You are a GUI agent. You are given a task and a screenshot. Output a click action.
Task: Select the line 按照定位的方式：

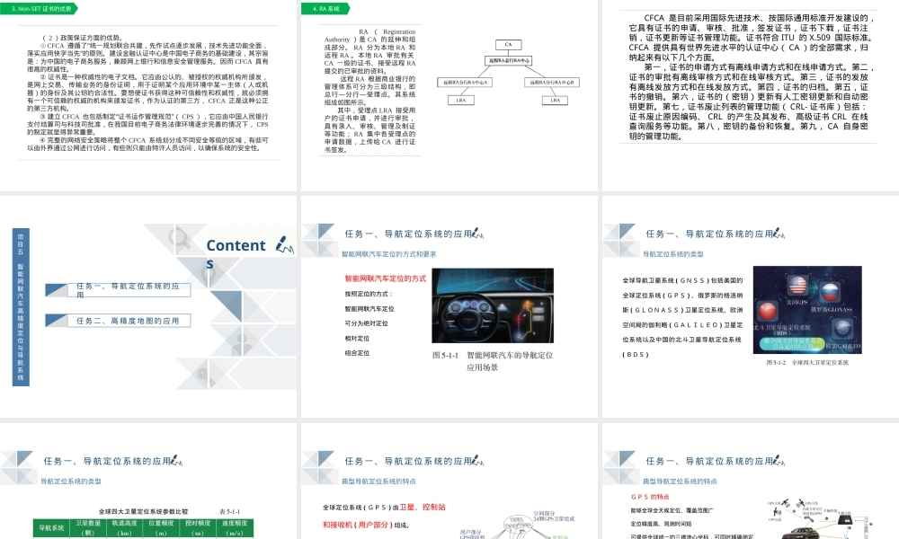[x=369, y=294]
